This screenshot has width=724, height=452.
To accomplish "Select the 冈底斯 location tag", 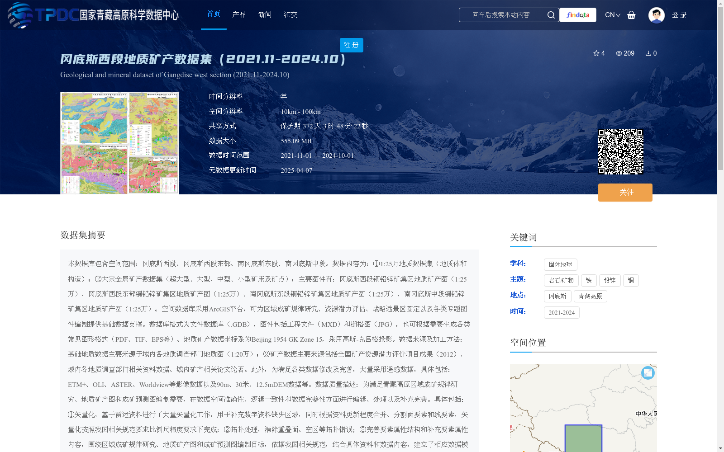I will [557, 297].
